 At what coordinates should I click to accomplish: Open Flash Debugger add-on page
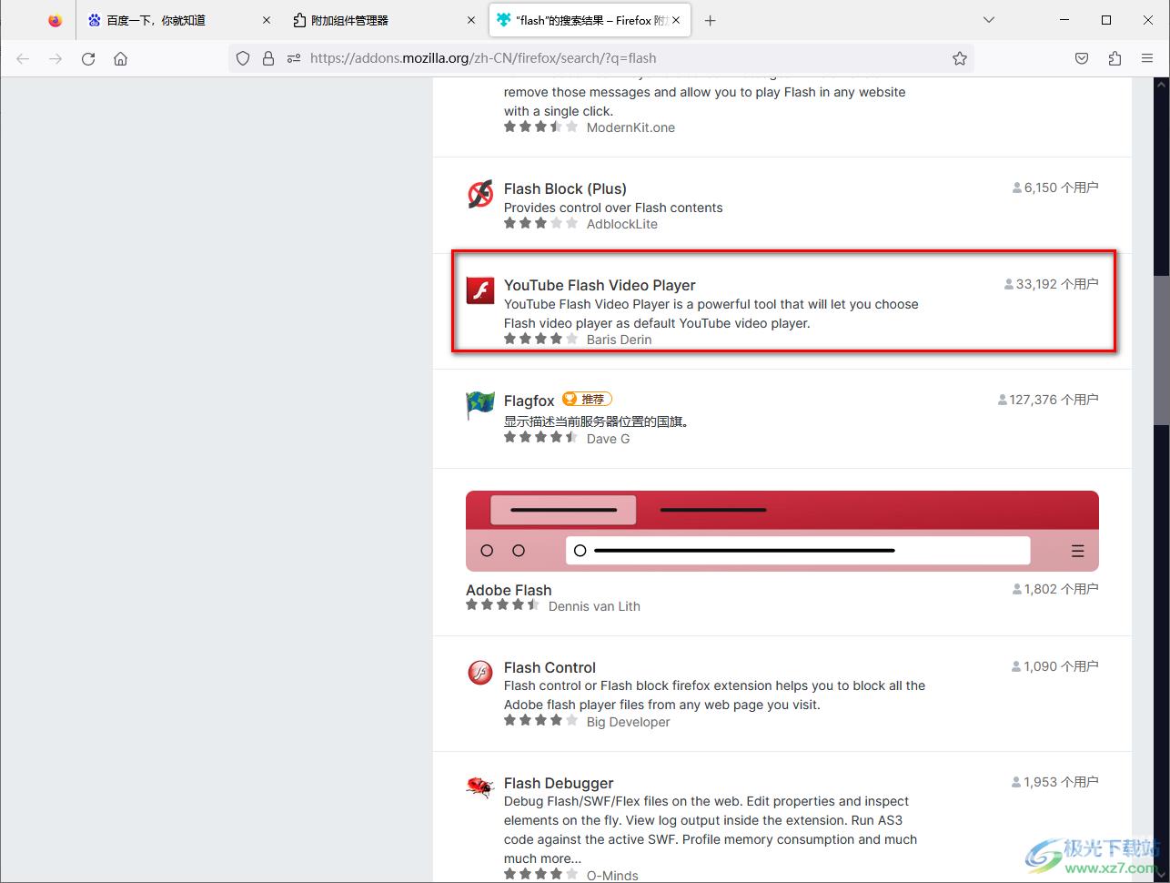point(559,783)
